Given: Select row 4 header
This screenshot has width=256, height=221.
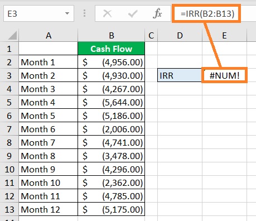Looking at the screenshot, I should point(9,89).
